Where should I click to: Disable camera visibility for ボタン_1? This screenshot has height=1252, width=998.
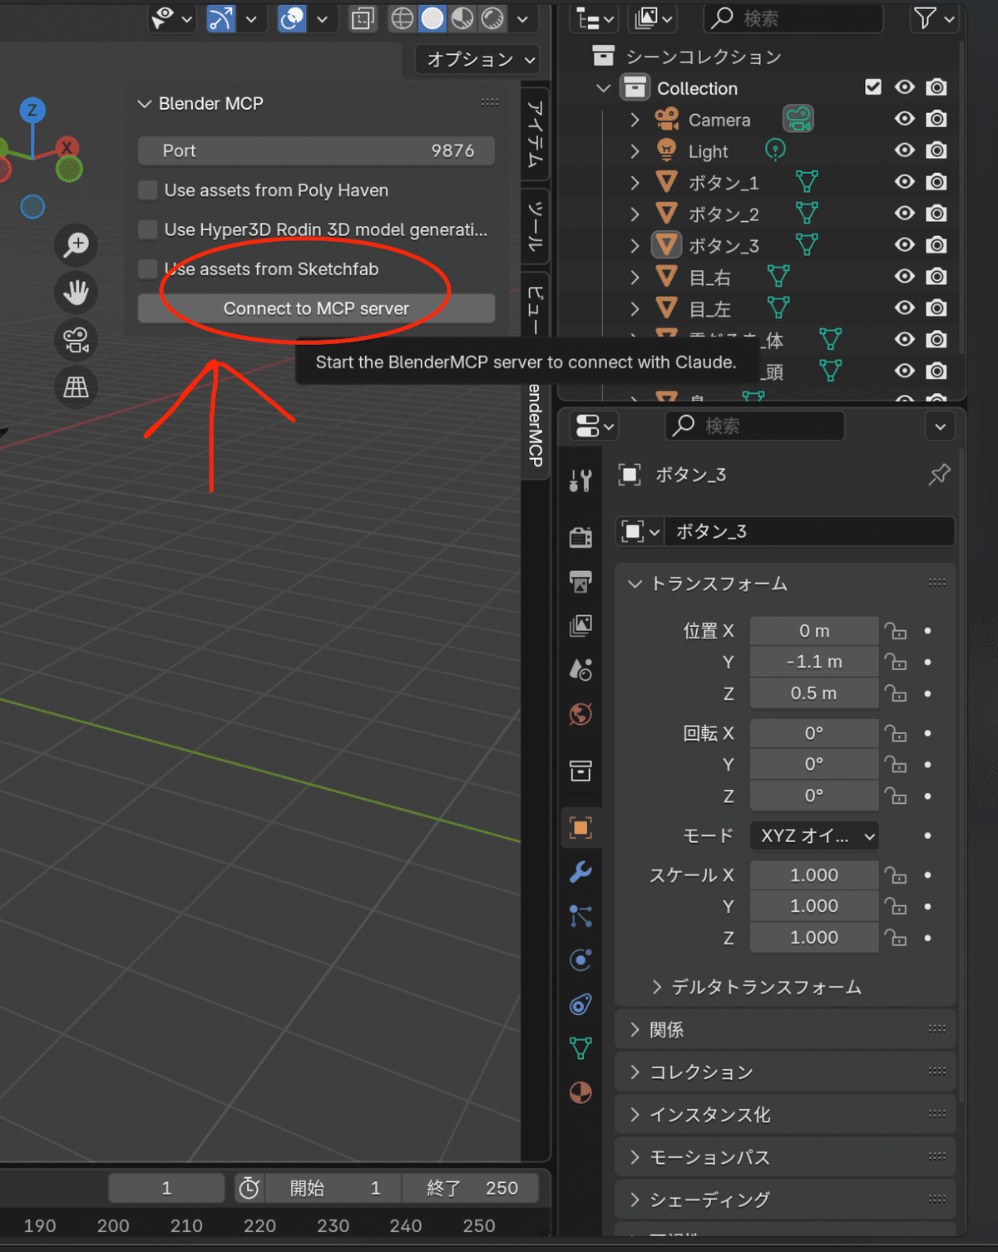[937, 182]
